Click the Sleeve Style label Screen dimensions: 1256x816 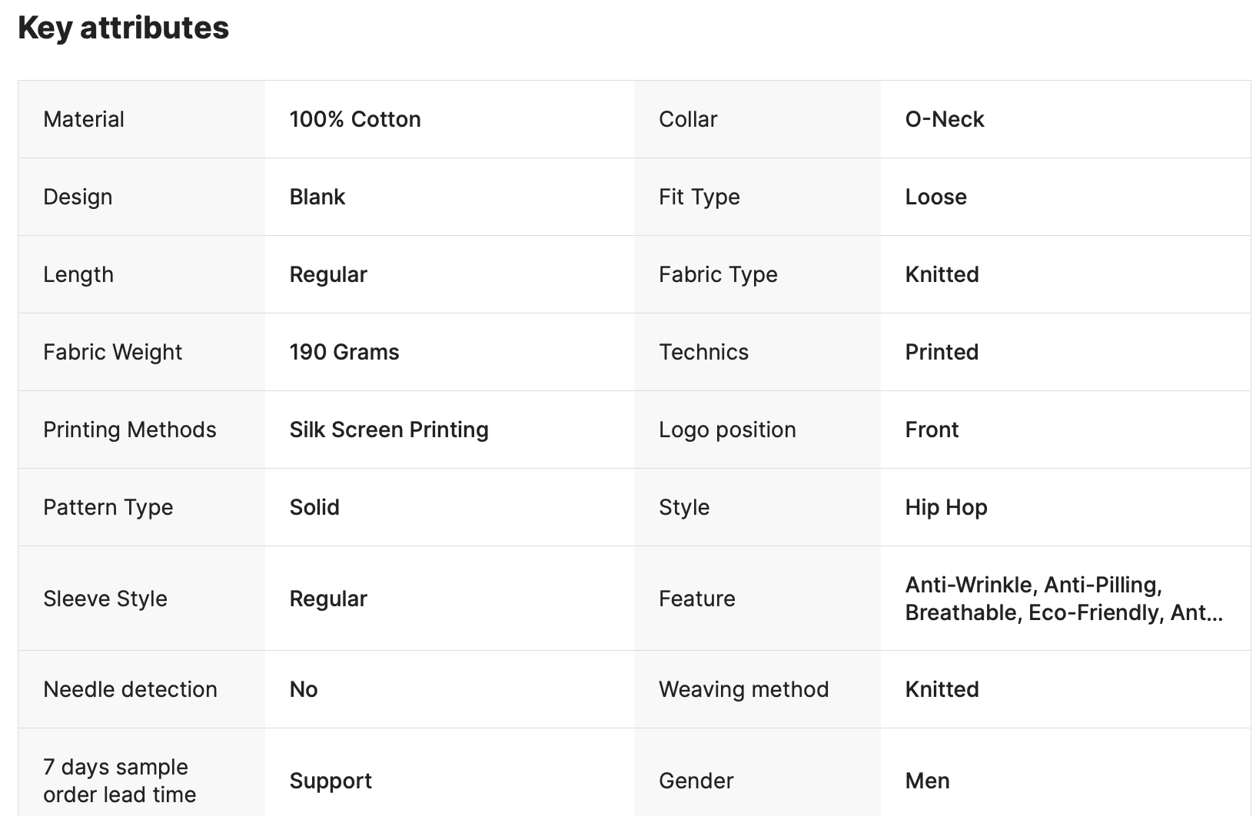tap(105, 599)
